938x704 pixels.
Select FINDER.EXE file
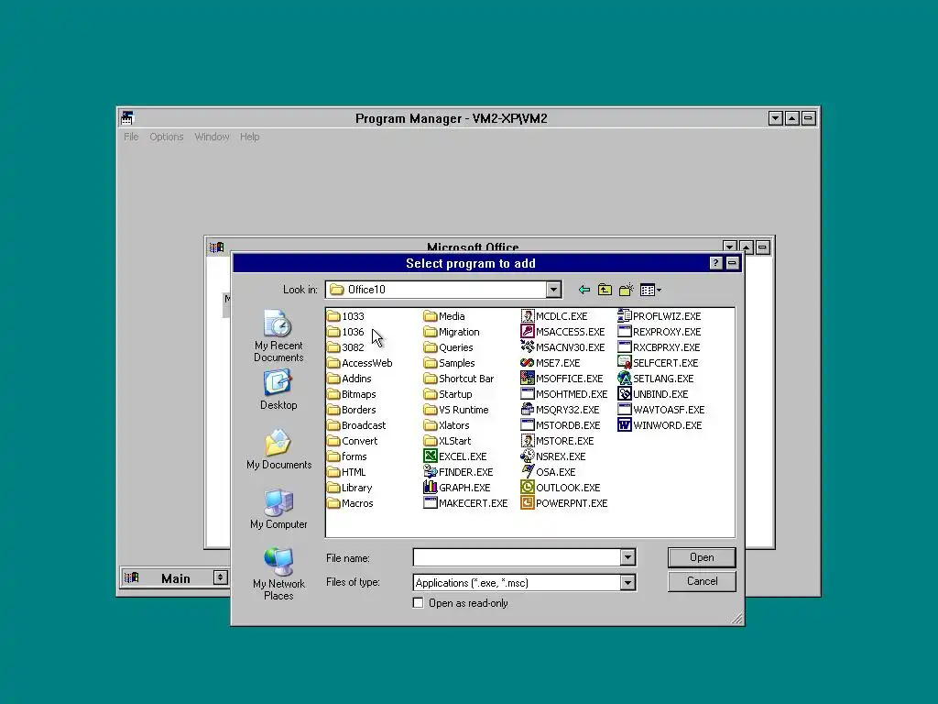[458, 472]
